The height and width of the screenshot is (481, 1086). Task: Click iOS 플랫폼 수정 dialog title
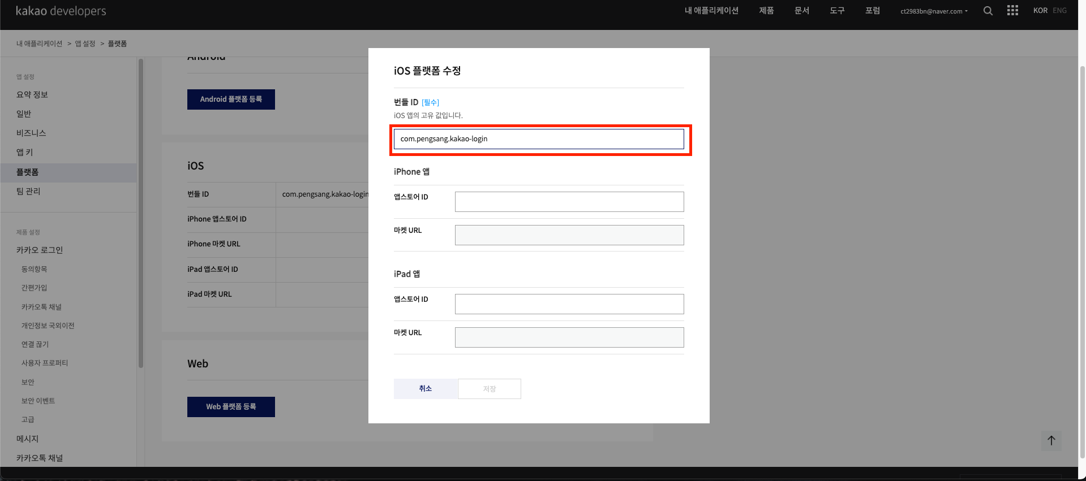pos(427,71)
